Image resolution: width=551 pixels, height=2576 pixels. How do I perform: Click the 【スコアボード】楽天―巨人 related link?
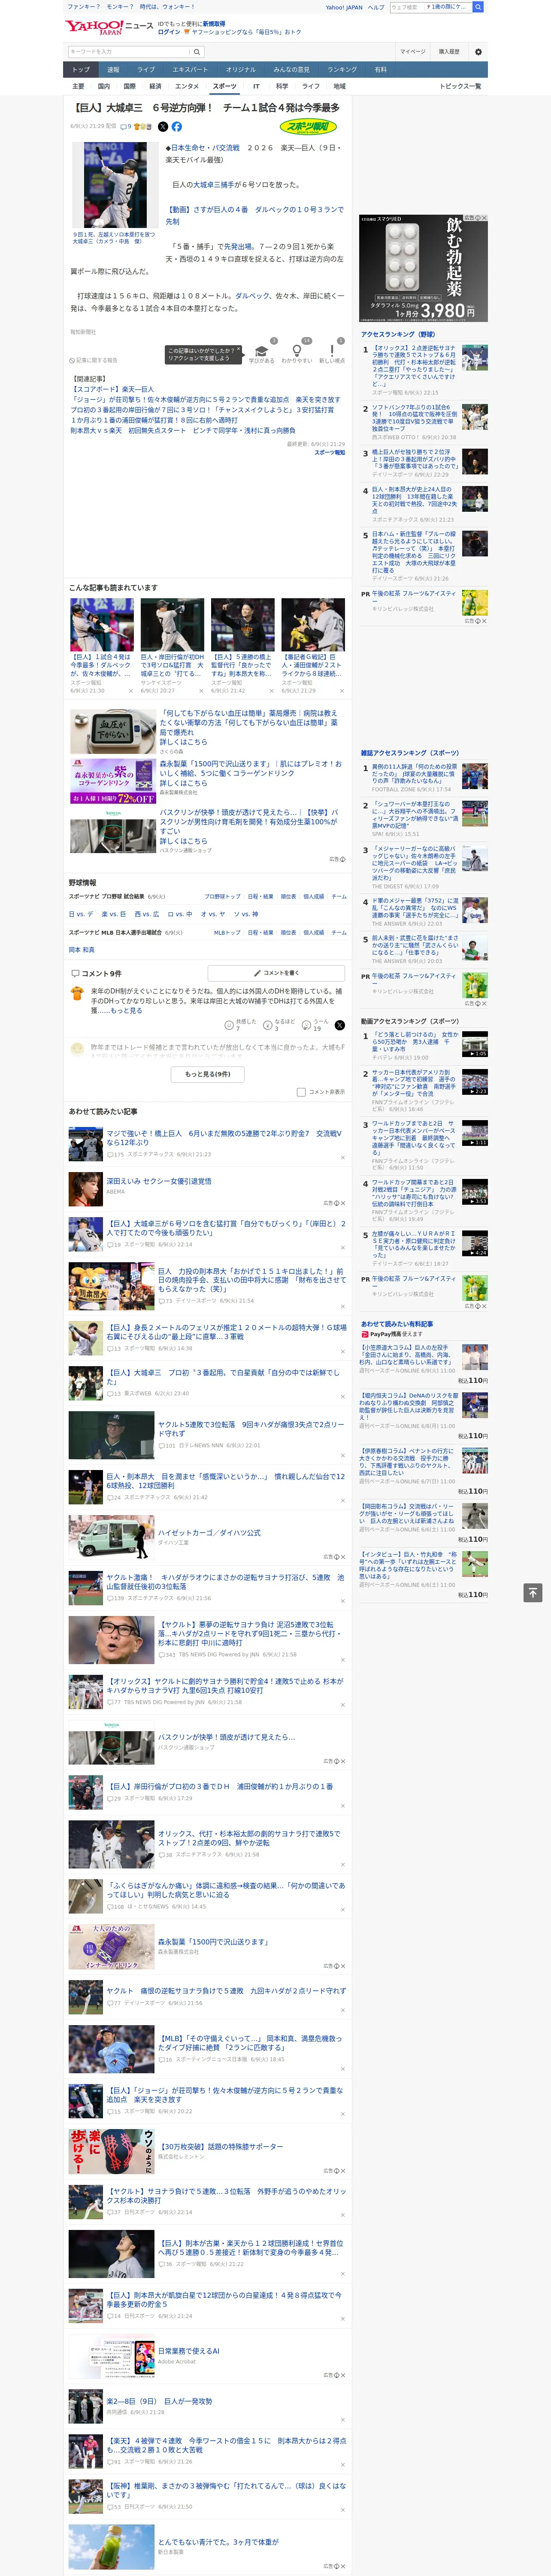pyautogui.click(x=112, y=389)
